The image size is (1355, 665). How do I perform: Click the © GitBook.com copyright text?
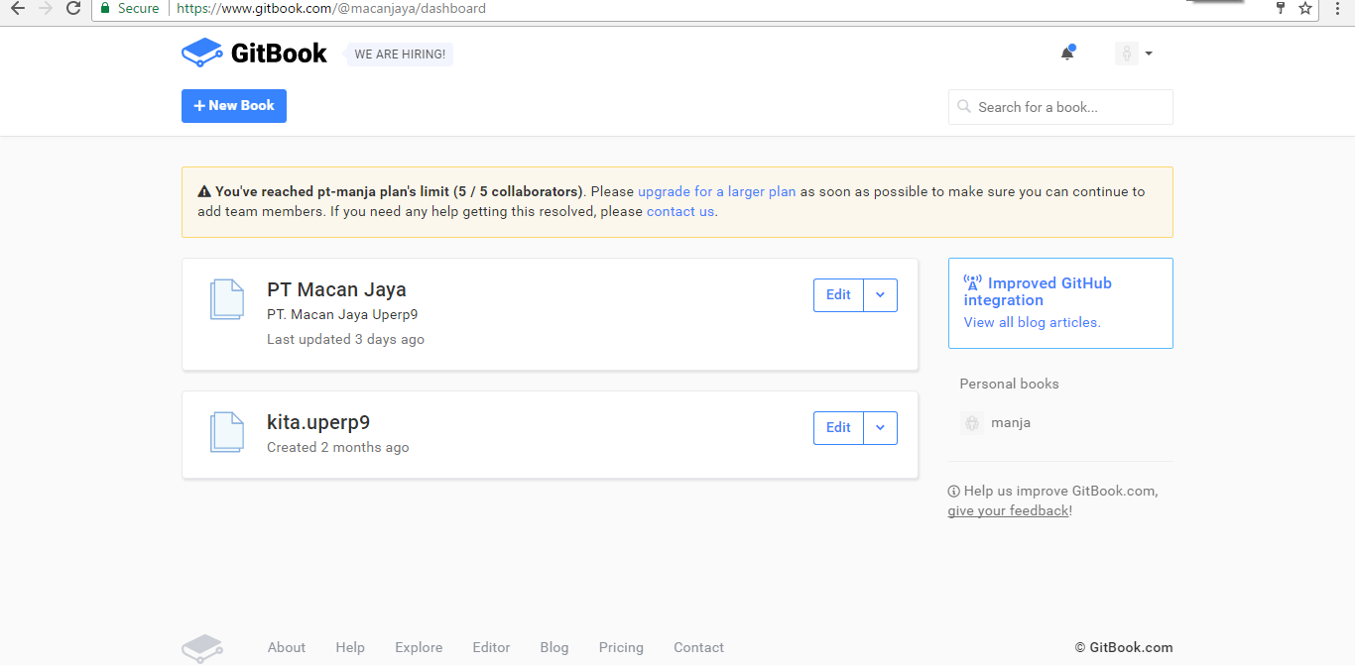tap(1124, 647)
